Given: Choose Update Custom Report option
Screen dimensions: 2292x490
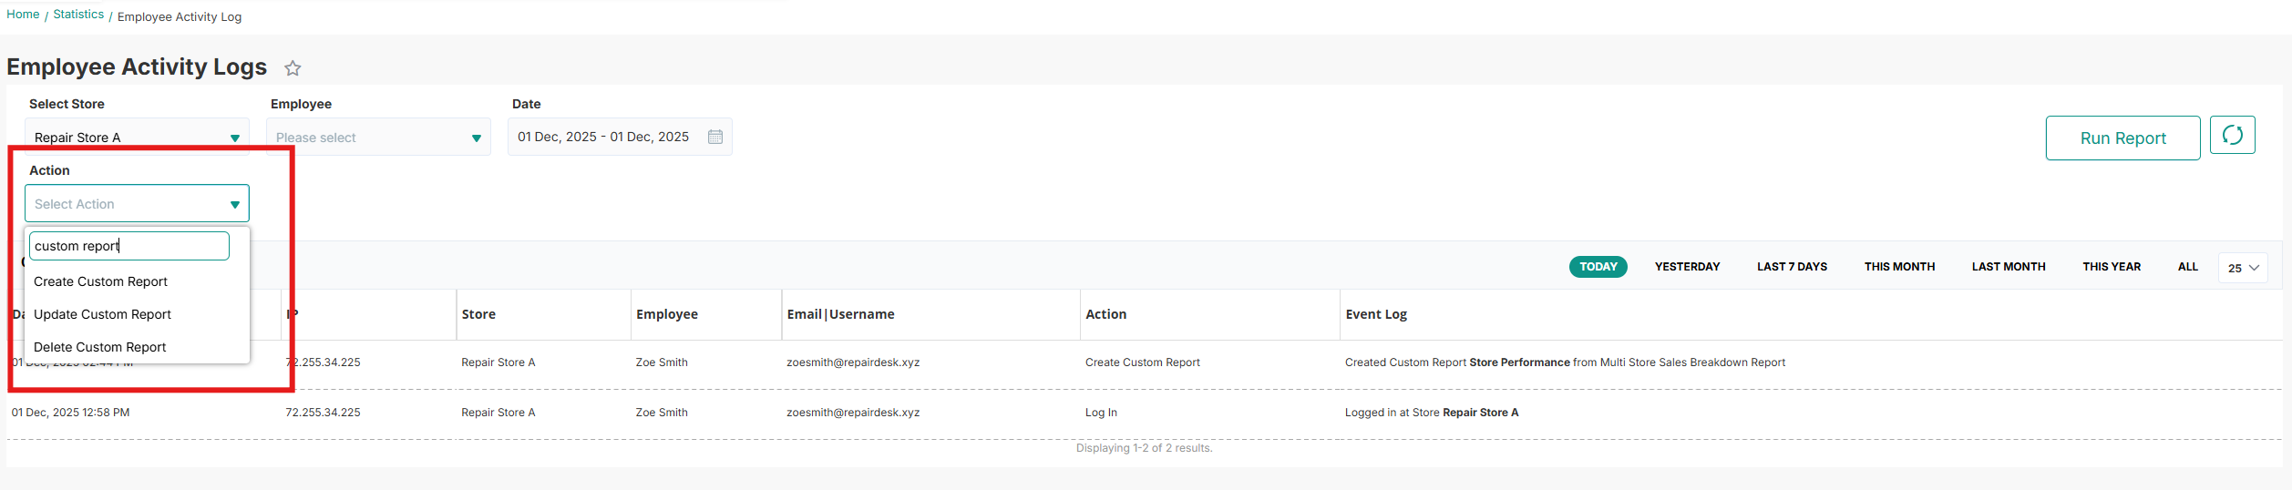Looking at the screenshot, I should click(x=103, y=314).
